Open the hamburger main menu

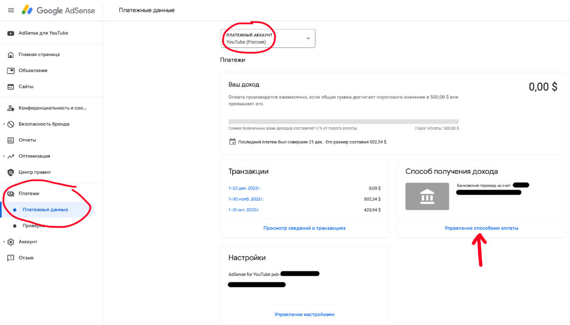11,10
